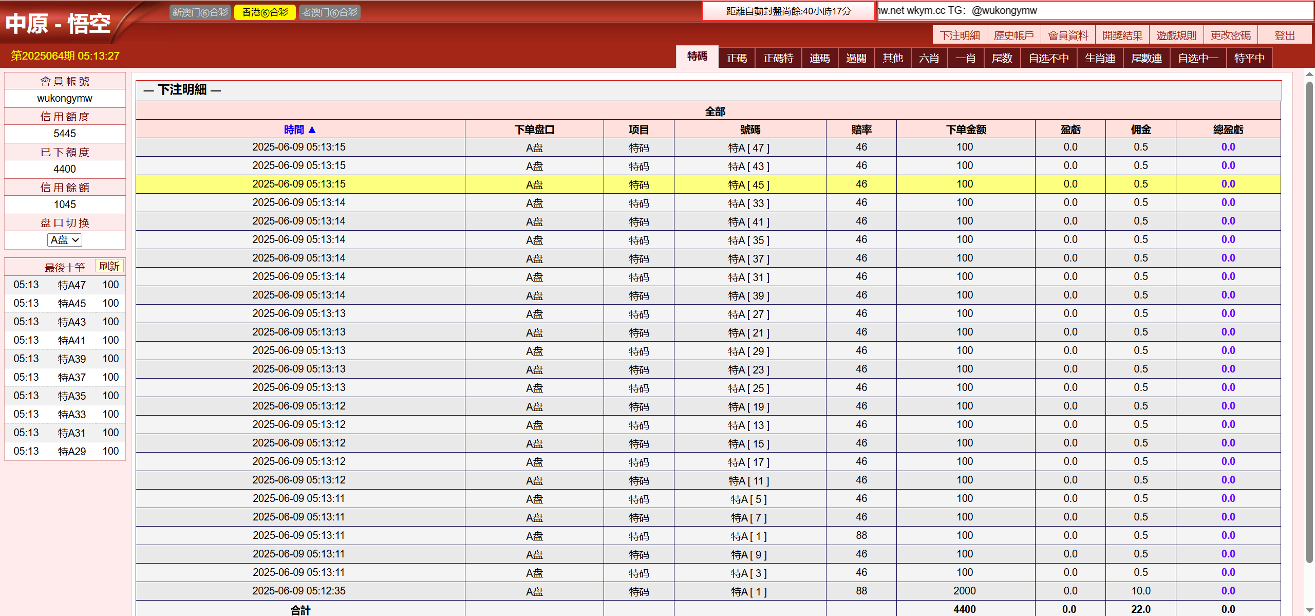This screenshot has width=1315, height=616.
Task: Click timestamp 2025-06-09 05:12:35
Action: pos(299,591)
